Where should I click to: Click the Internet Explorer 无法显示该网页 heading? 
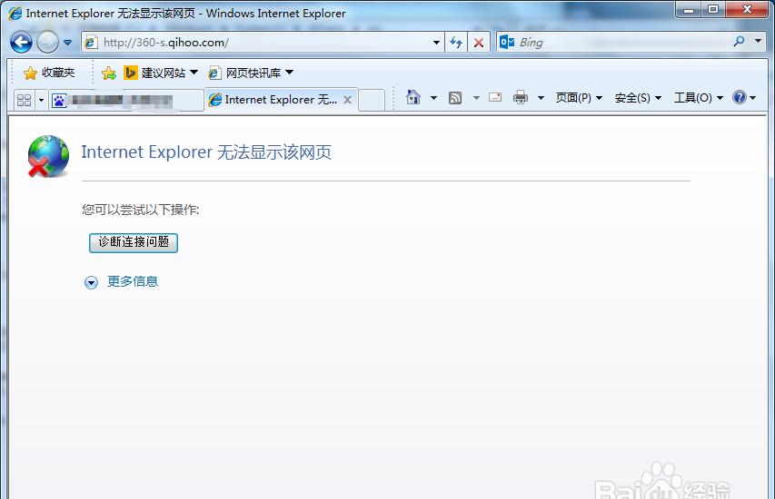coord(206,152)
